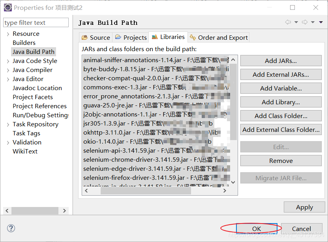Select selenium-api-3.141.59.jar entry

tap(156, 151)
